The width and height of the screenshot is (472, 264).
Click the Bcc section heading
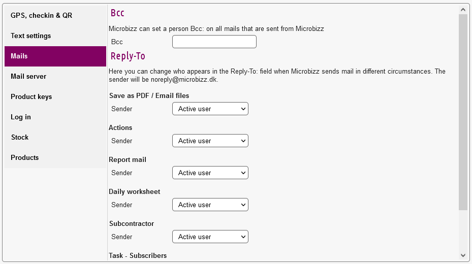point(117,13)
